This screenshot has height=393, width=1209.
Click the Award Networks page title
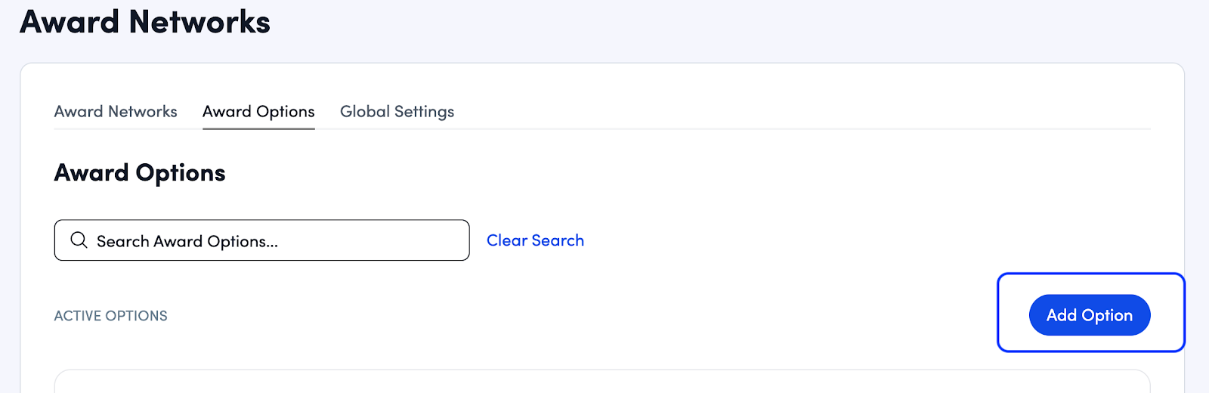click(x=145, y=22)
